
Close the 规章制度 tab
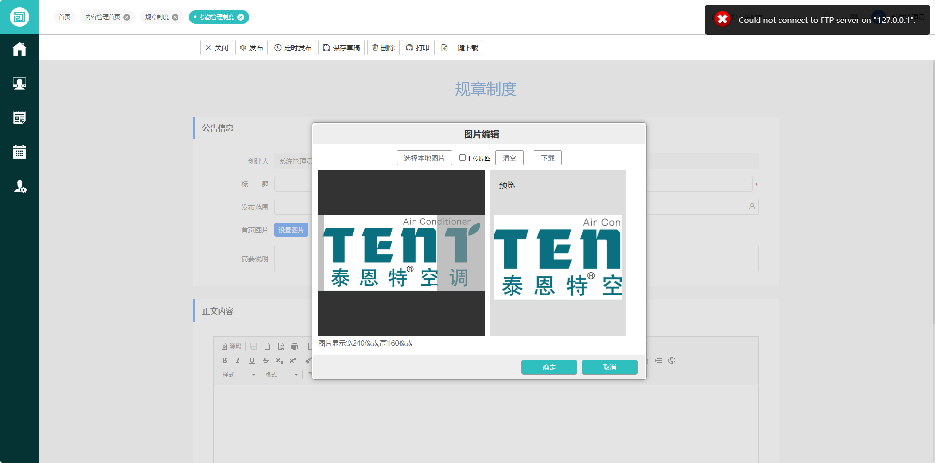[175, 17]
